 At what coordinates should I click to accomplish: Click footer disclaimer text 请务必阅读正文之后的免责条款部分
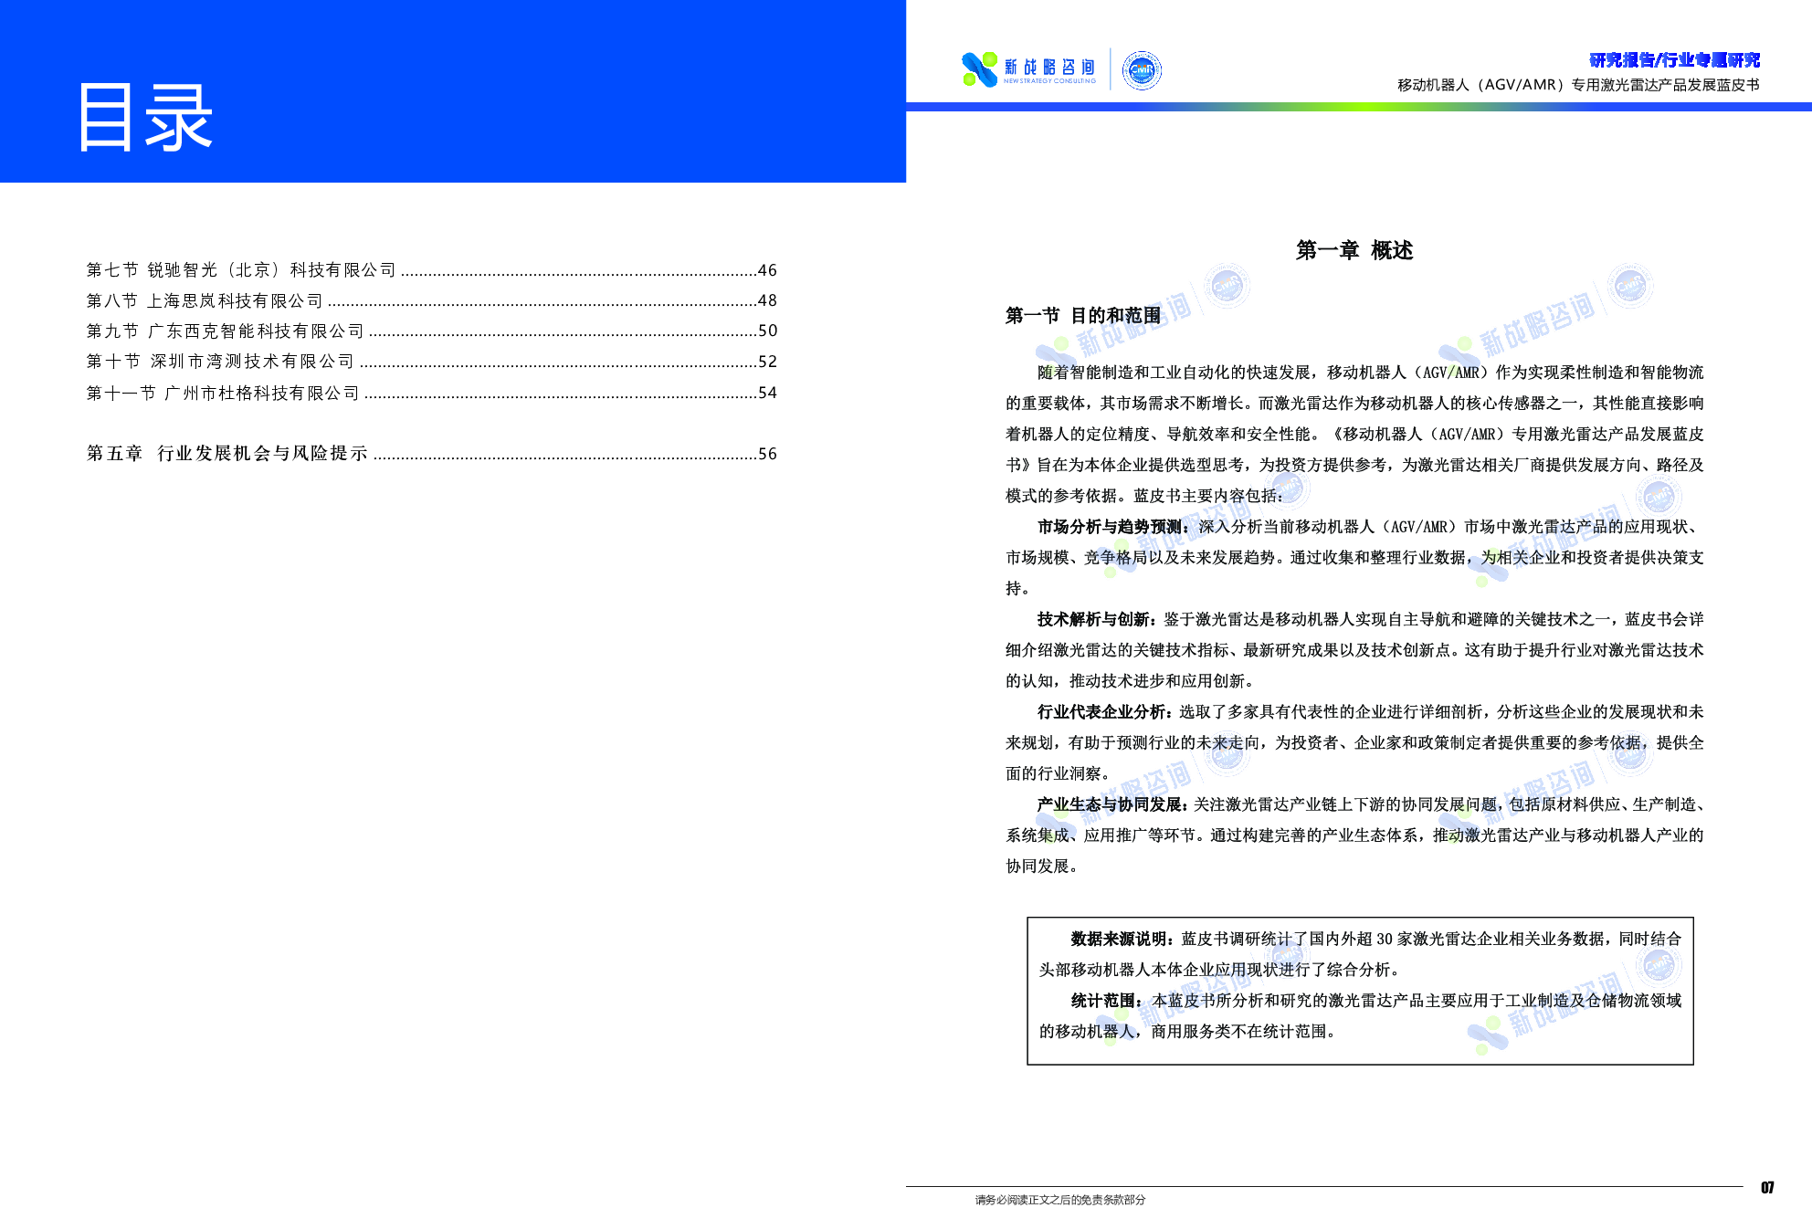pos(1059,1200)
